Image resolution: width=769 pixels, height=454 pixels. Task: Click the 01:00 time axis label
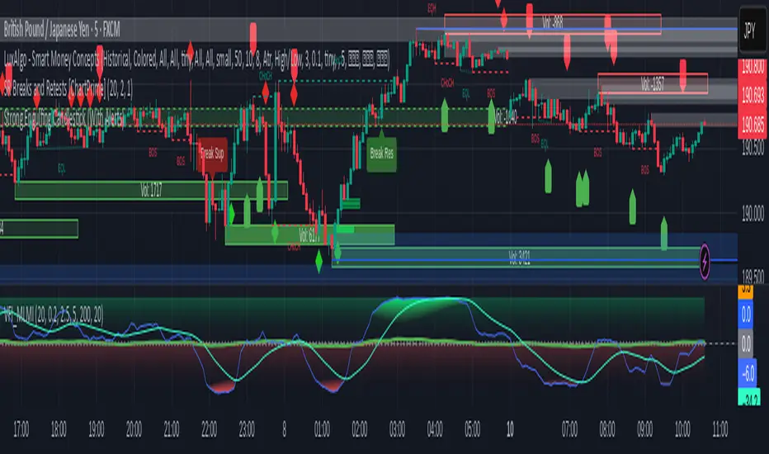tap(322, 429)
